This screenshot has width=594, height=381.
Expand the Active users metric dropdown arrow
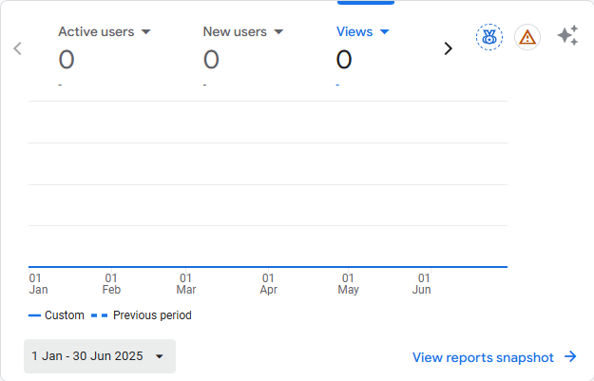[146, 32]
